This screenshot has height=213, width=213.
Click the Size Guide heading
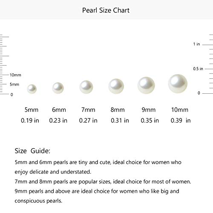32,151
